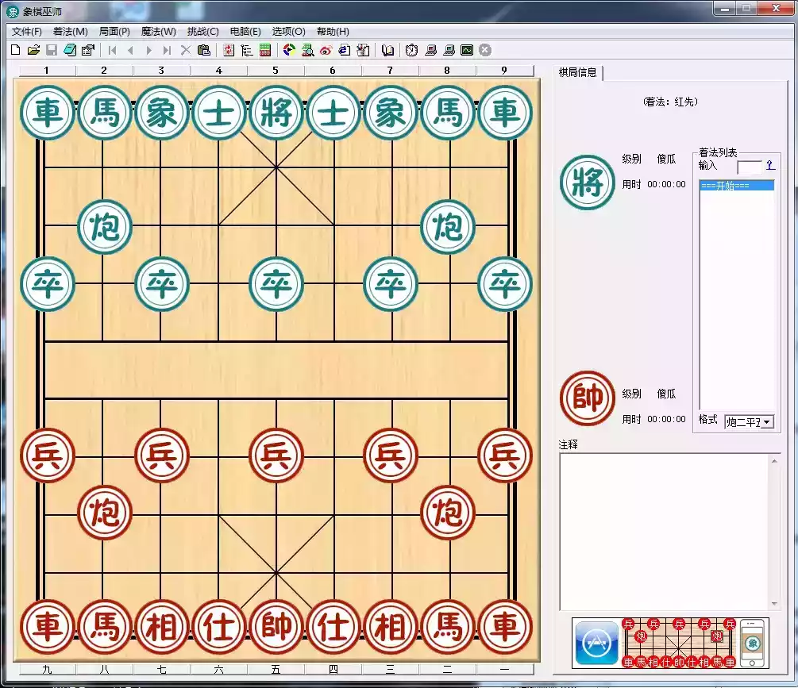Paste a position using the clipboard icon
This screenshot has height=688, width=798.
tap(203, 49)
